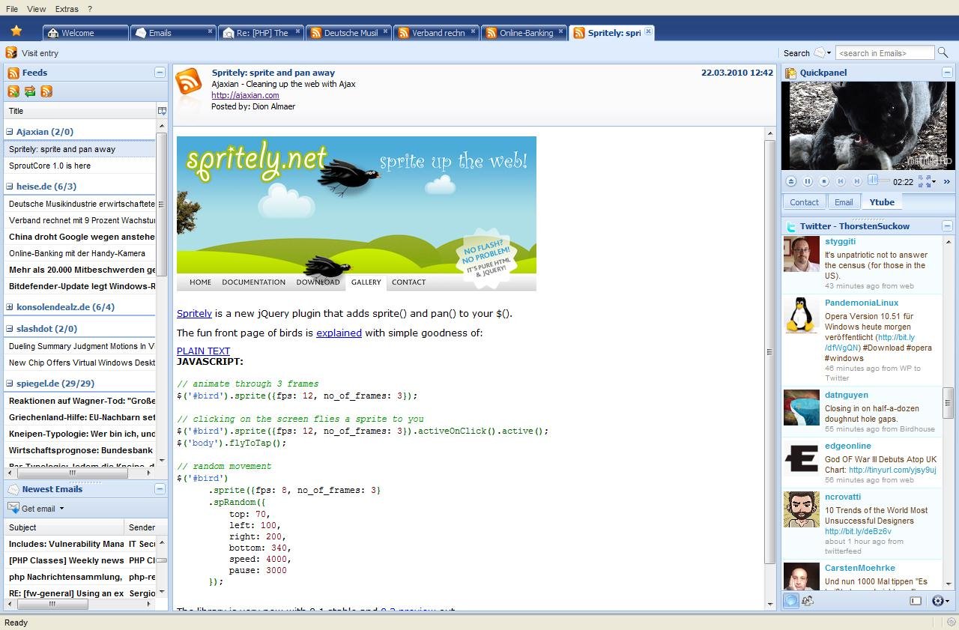Click the yellow star icon at top left
Image resolution: width=959 pixels, height=630 pixels.
16,31
